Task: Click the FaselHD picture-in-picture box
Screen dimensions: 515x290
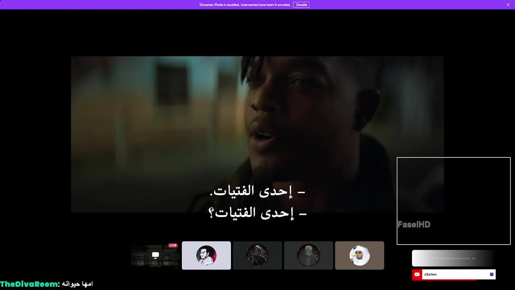Action: [453, 201]
